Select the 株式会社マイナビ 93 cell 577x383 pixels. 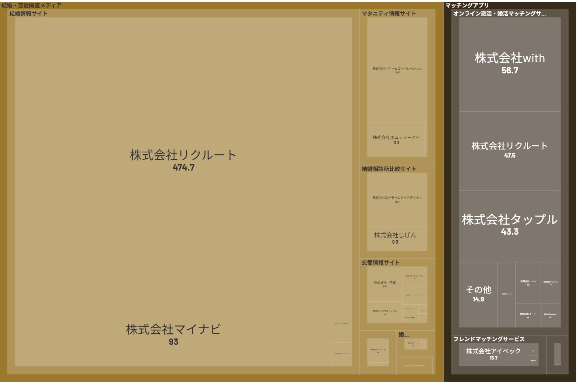pyautogui.click(x=173, y=336)
